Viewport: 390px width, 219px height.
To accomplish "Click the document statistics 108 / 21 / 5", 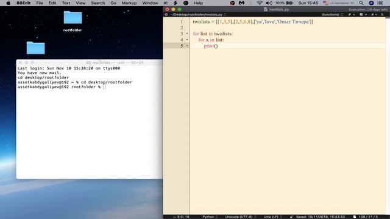I will coord(368,217).
